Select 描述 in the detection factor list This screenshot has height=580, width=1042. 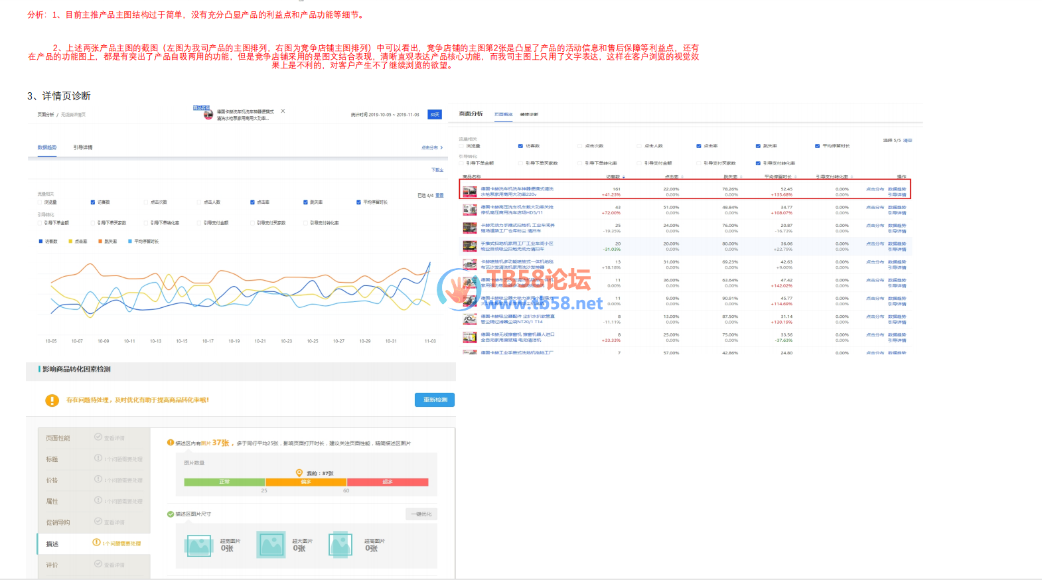[x=52, y=544]
